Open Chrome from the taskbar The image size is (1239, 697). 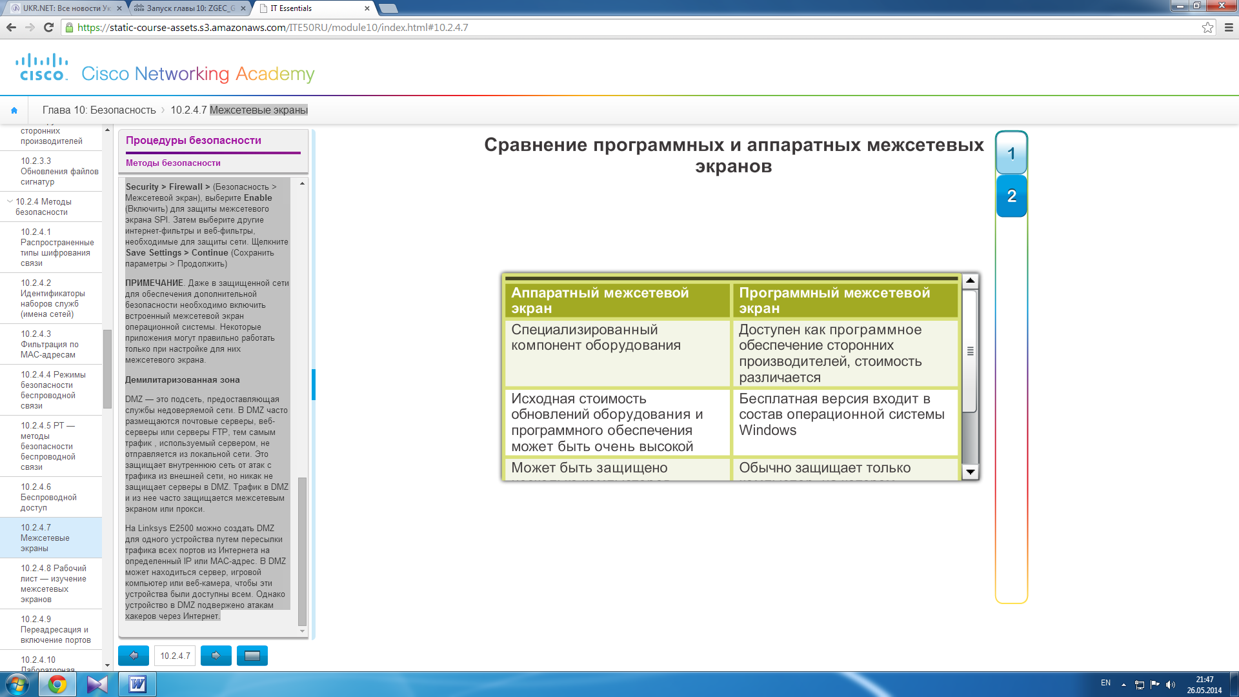pos(57,684)
